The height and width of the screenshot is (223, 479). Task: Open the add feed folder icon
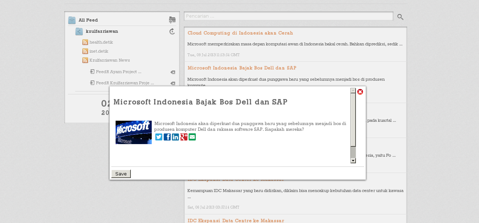[x=172, y=20]
